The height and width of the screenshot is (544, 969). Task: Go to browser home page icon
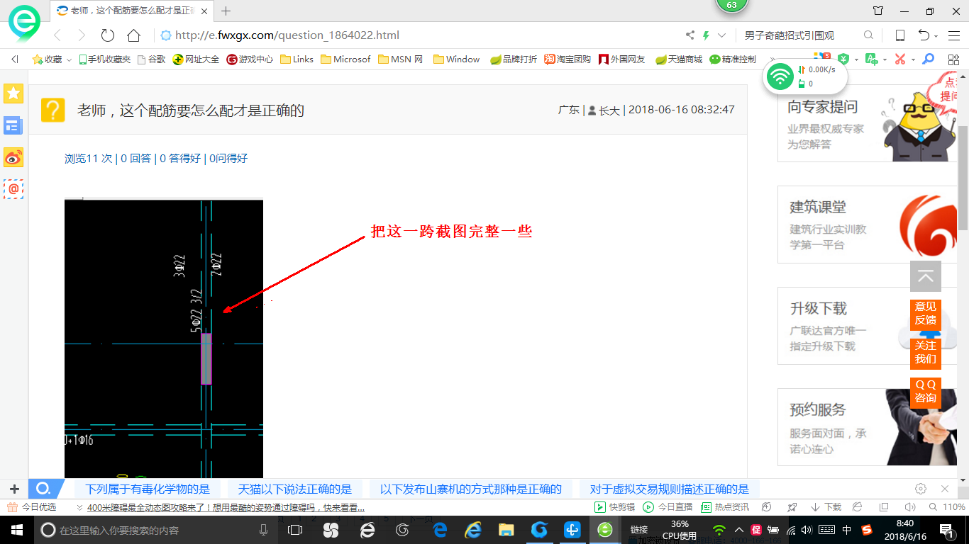coord(133,35)
